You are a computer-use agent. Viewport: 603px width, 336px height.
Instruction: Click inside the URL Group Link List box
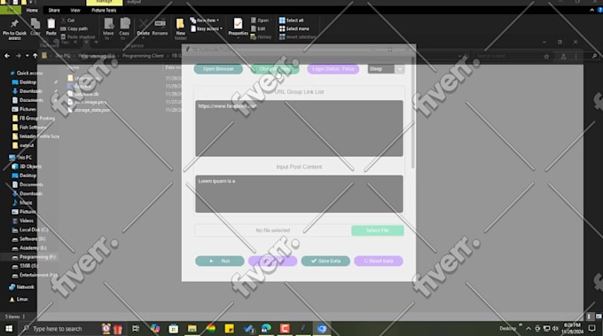pyautogui.click(x=299, y=129)
